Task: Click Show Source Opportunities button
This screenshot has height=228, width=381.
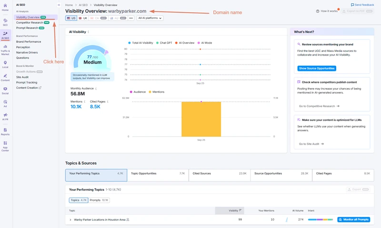Action: click(x=317, y=69)
